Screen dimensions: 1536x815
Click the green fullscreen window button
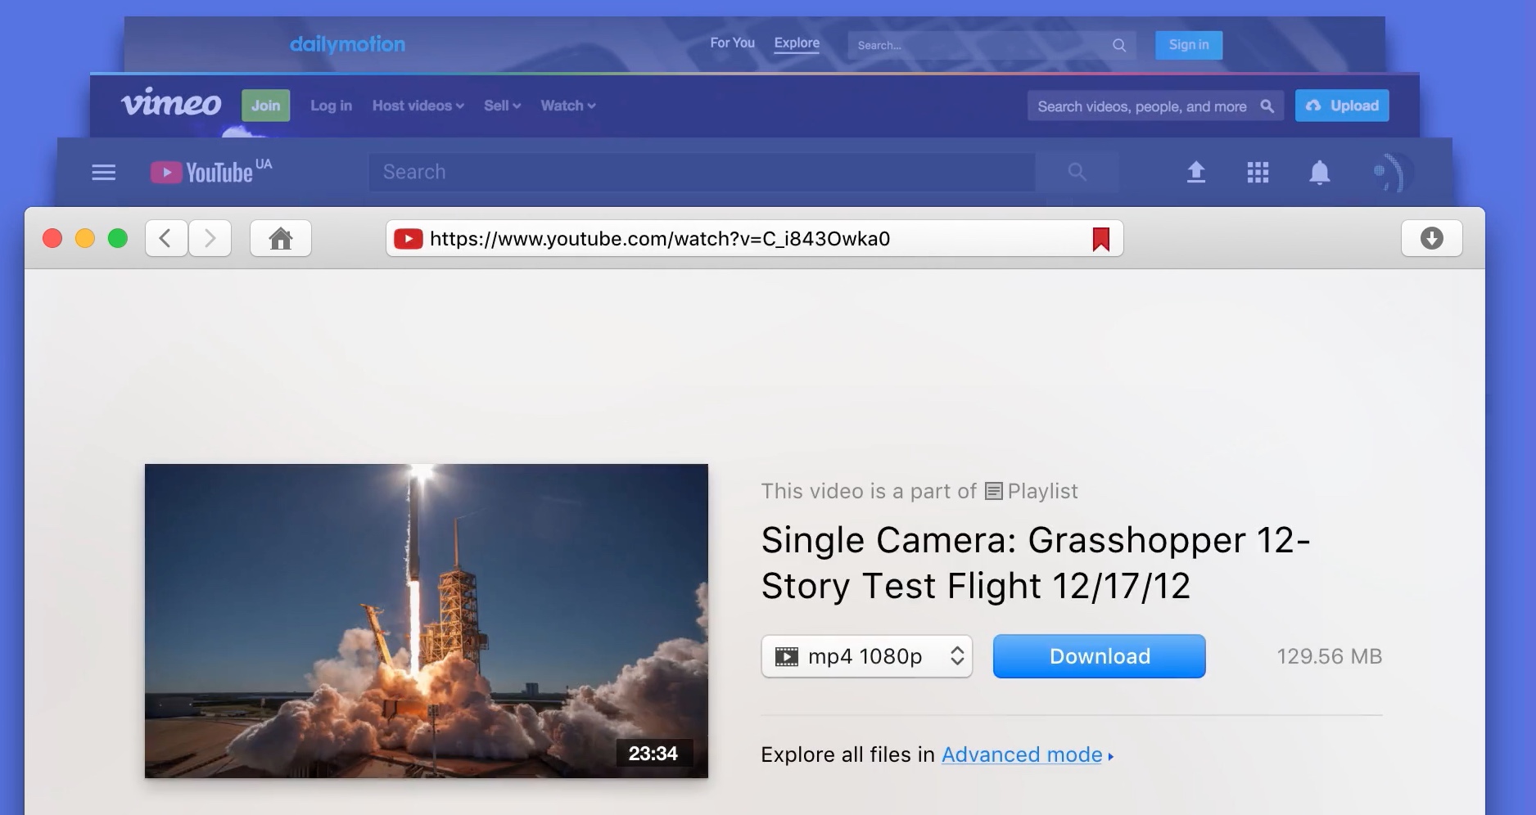(x=118, y=238)
